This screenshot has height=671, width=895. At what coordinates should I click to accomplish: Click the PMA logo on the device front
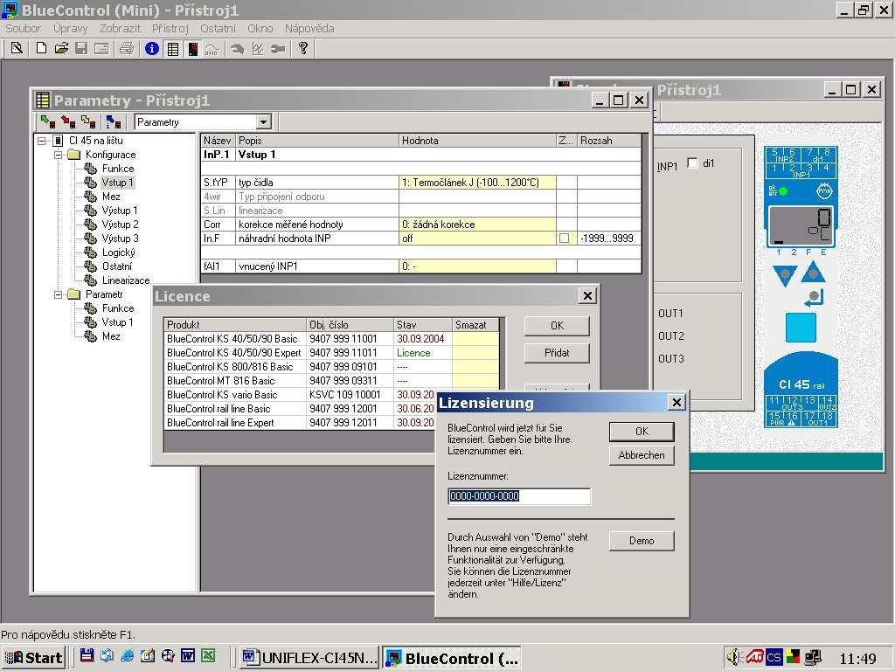(823, 191)
